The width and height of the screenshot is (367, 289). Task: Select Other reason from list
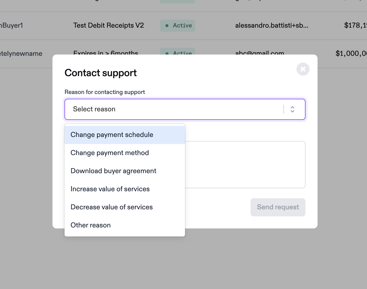click(125, 225)
